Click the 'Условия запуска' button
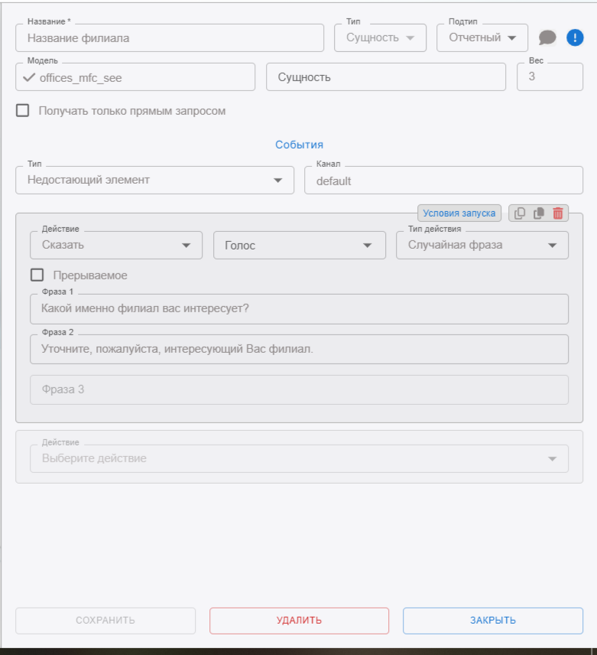The width and height of the screenshot is (597, 655). pyautogui.click(x=459, y=213)
